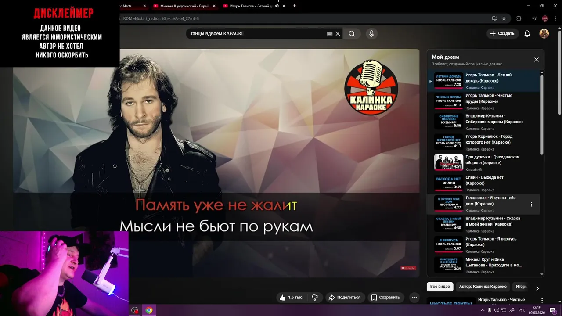Start voice search with the microphone icon
The width and height of the screenshot is (562, 316).
tap(371, 34)
